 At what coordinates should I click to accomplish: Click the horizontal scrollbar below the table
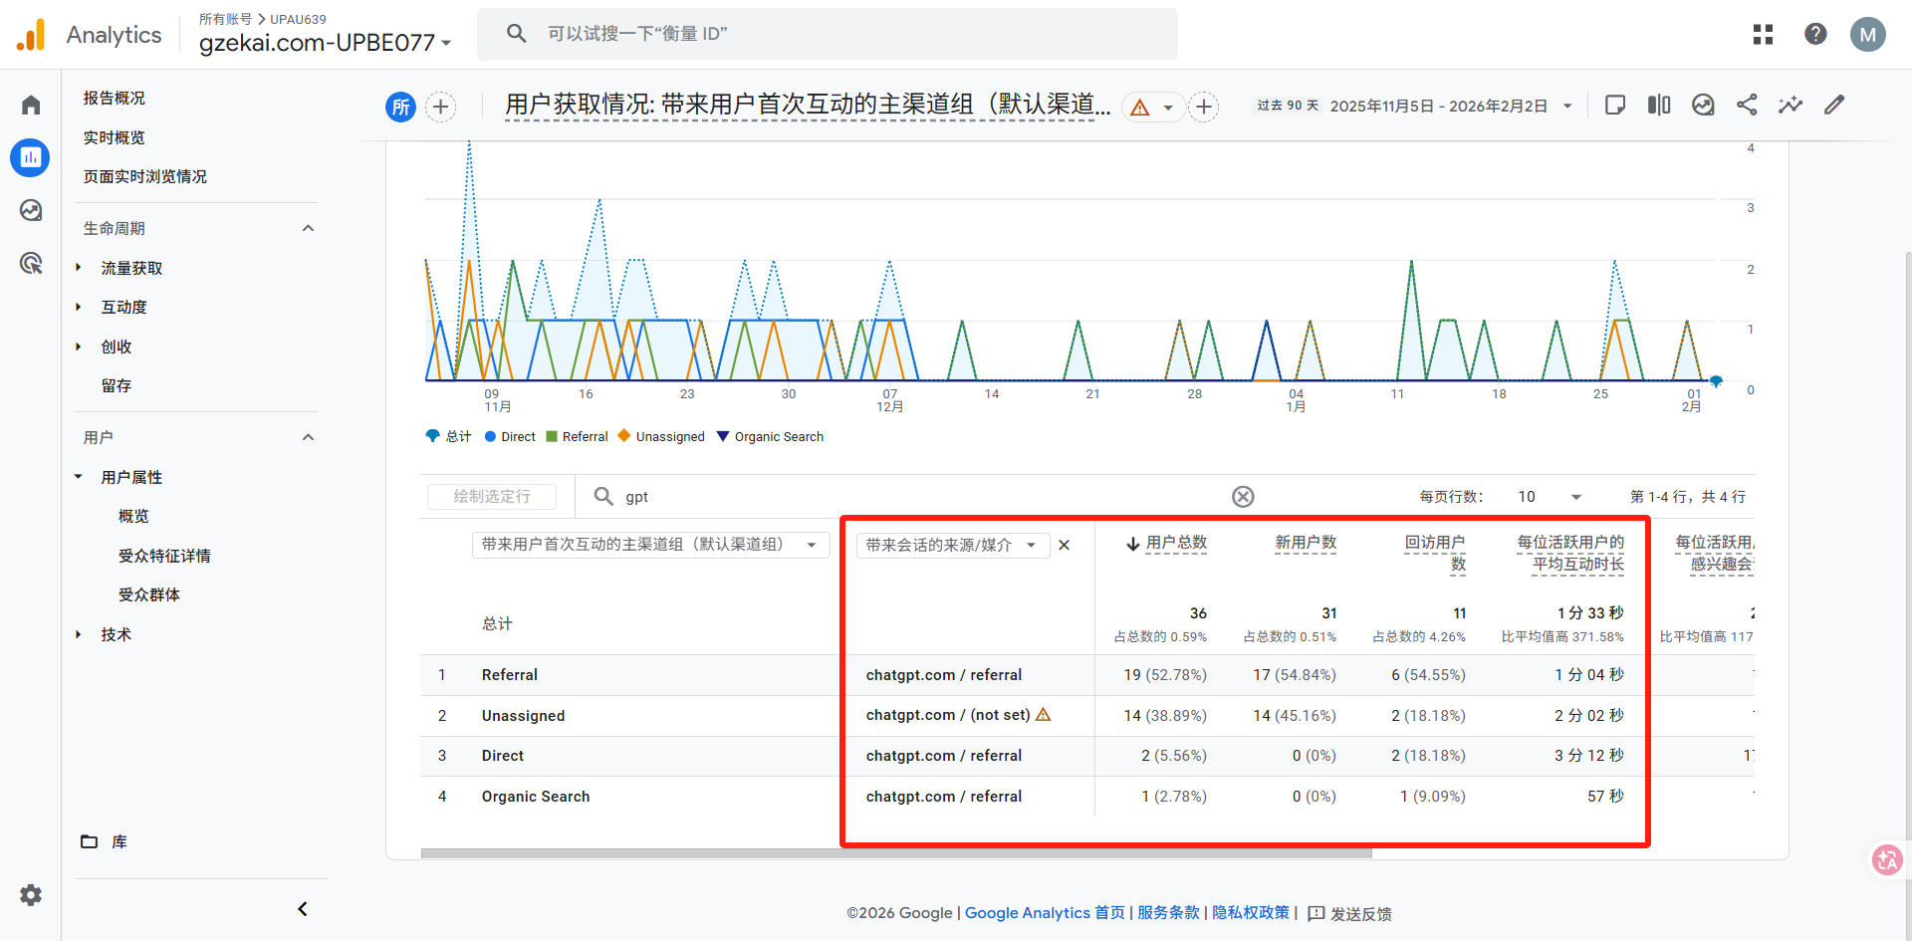(896, 853)
